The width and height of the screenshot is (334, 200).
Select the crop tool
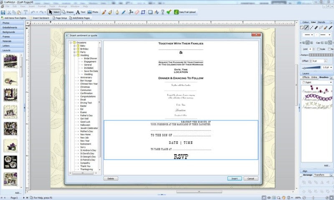[x=143, y=12]
